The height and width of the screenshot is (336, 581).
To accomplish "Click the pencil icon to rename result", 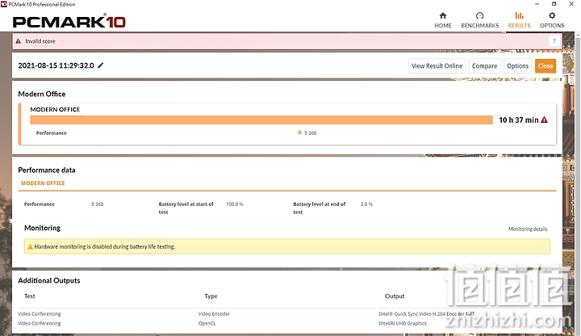I will coord(100,65).
